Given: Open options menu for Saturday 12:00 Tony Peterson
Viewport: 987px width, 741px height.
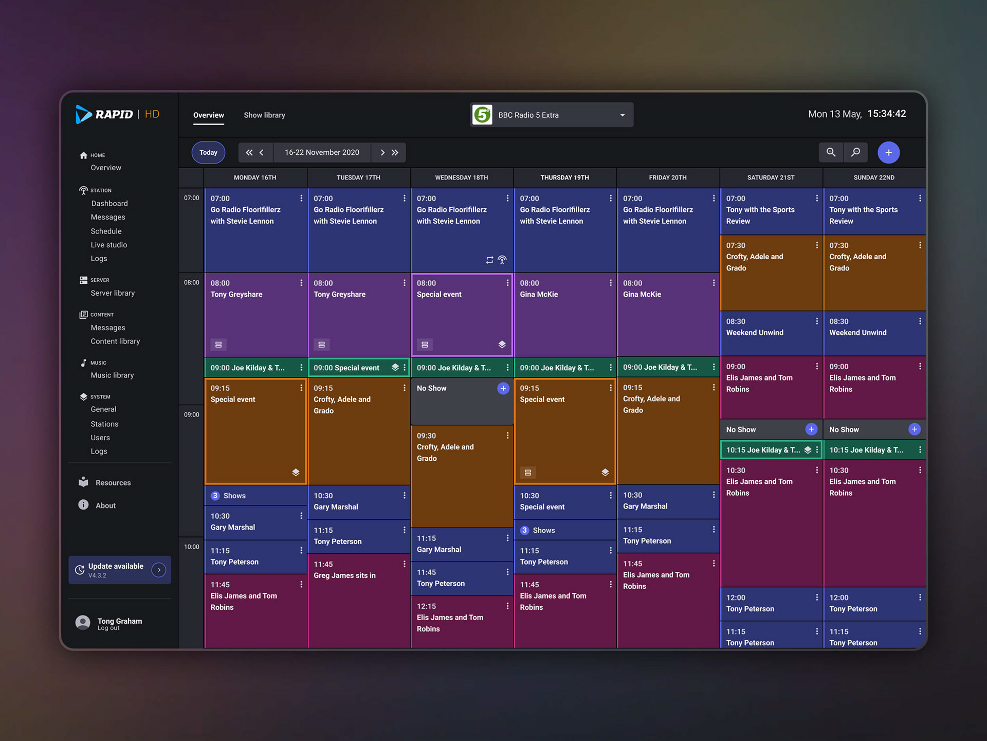Looking at the screenshot, I should coord(817,598).
